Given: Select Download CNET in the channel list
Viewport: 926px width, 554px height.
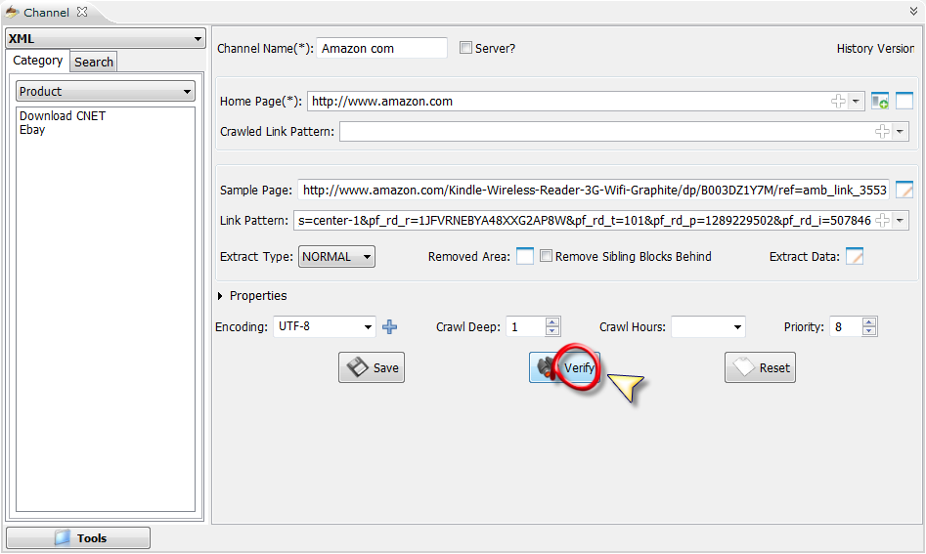Looking at the screenshot, I should 63,115.
